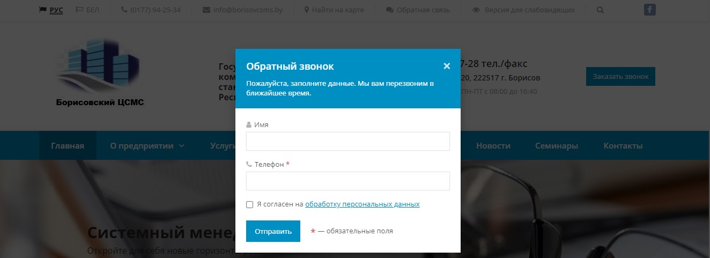Screen dimensions: 710x258
Task: Tick the personal data consent checkbox
Action: [249, 204]
